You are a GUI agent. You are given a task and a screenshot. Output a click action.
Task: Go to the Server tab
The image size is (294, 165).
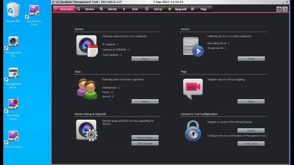click(110, 9)
